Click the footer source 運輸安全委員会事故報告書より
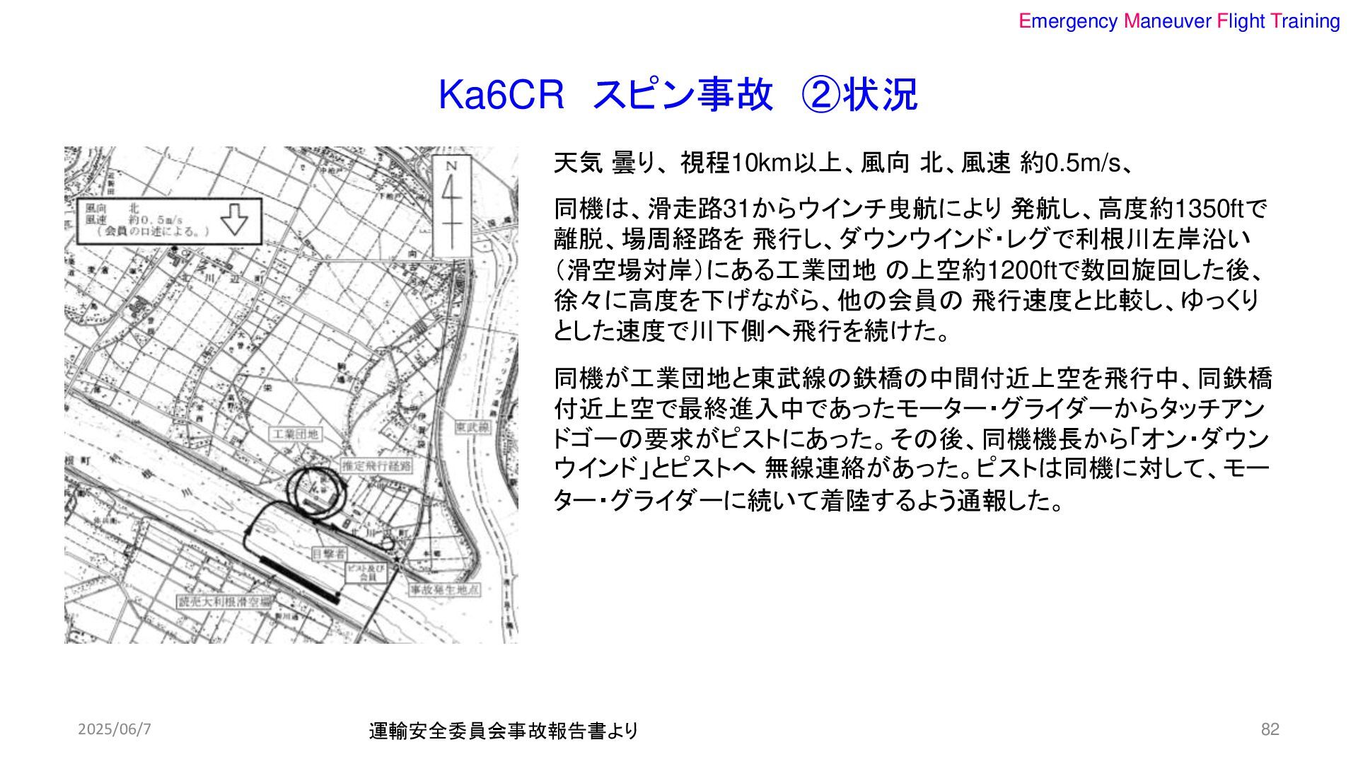 (x=503, y=731)
